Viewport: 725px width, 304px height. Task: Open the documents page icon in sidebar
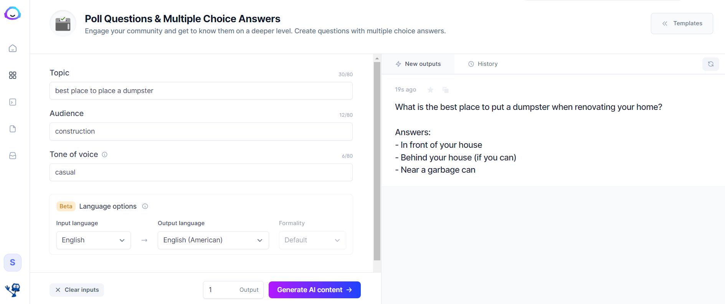tap(13, 129)
